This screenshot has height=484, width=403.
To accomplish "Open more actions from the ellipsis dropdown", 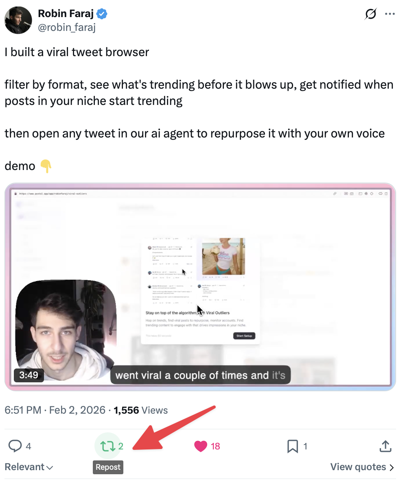I will click(390, 13).
